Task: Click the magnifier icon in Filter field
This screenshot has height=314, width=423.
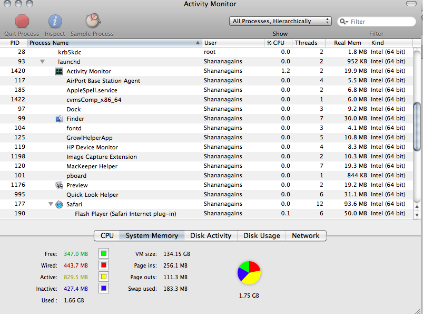Action: [343, 22]
